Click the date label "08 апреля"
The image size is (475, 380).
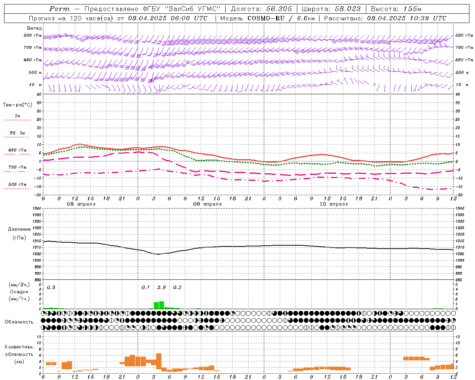point(81,204)
